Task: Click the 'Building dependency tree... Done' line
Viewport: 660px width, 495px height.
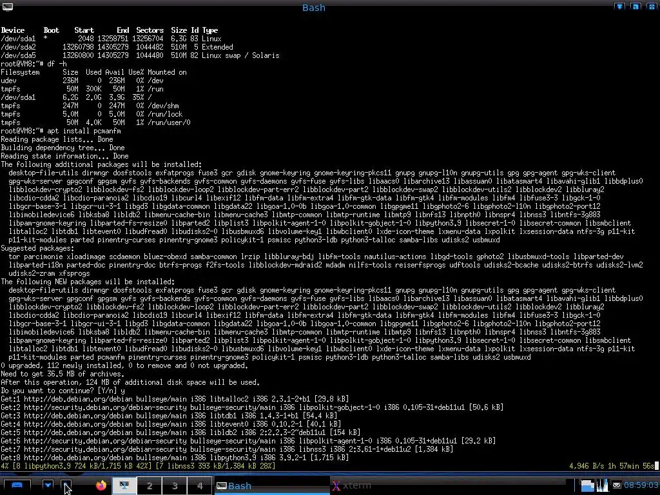Action: (63, 148)
